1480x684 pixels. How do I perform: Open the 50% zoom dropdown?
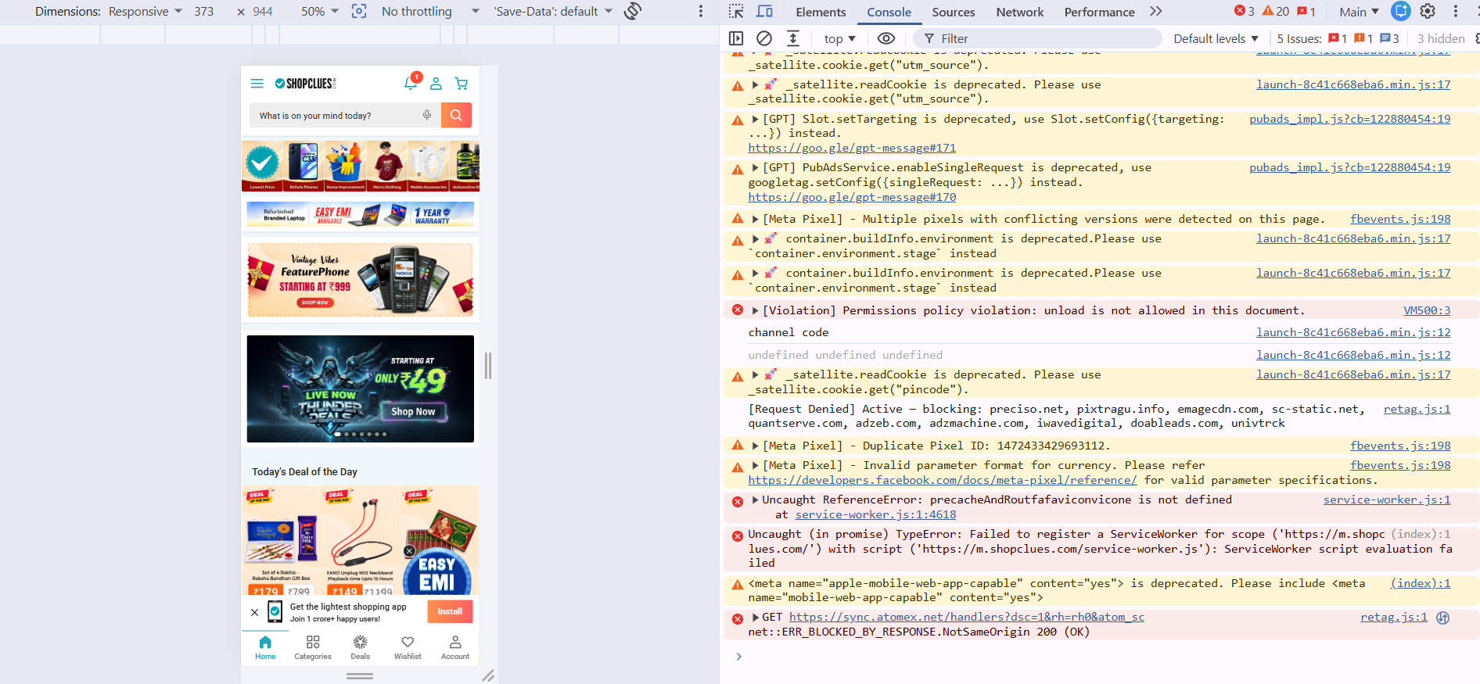pos(320,12)
